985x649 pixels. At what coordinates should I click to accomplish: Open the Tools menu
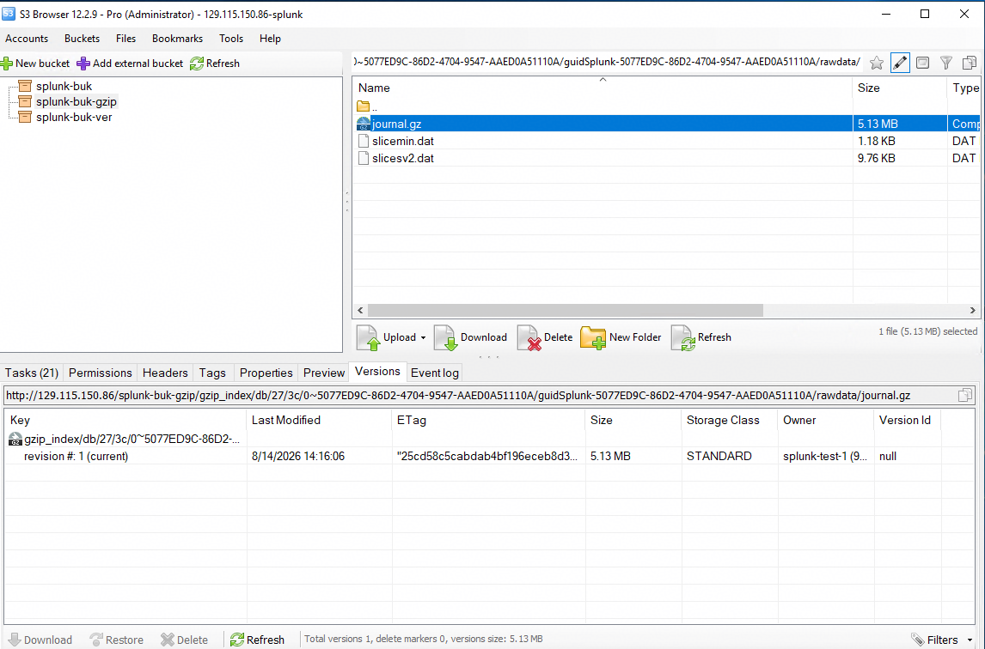click(231, 39)
